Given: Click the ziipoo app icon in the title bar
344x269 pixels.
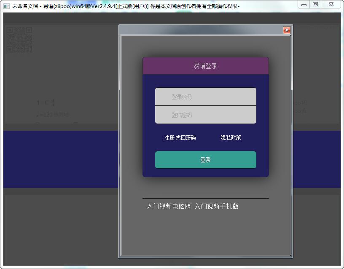Looking at the screenshot, I should (x=6, y=5).
